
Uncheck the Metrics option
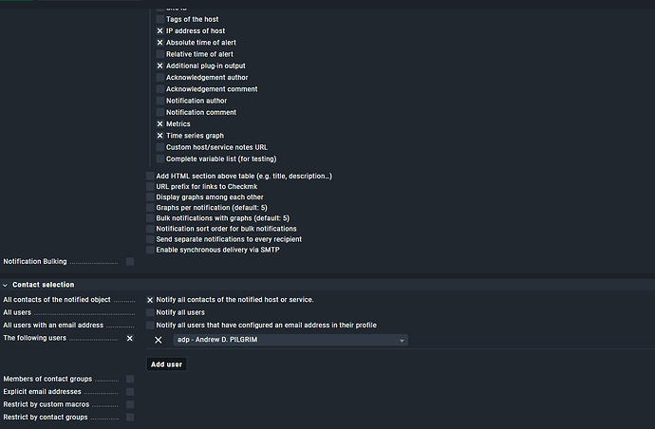click(x=160, y=124)
